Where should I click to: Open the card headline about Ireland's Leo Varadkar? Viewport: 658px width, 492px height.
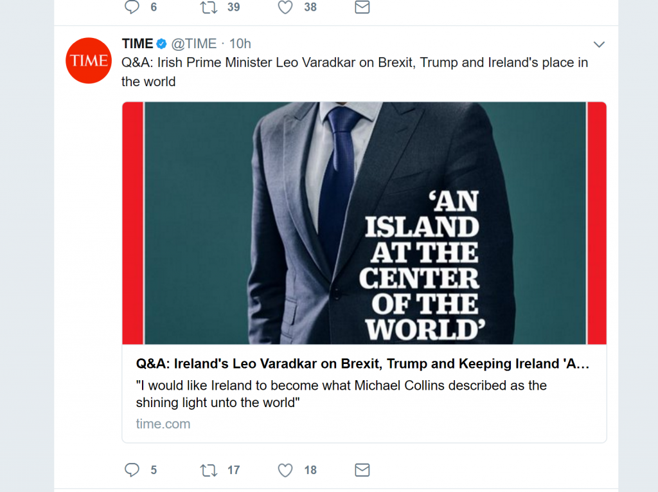(362, 364)
